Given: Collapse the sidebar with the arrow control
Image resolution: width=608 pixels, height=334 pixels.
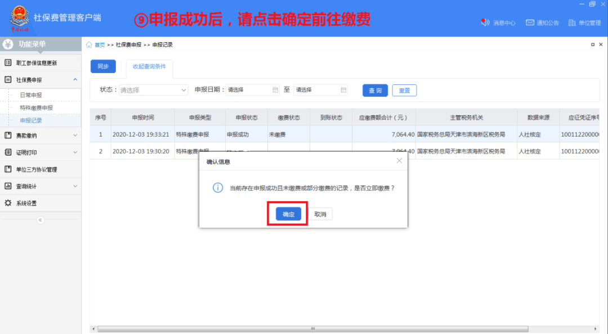Looking at the screenshot, I should pyautogui.click(x=39, y=220).
